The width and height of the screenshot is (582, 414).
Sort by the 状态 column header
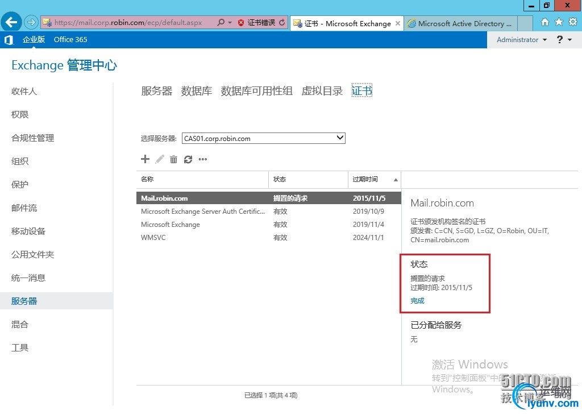click(308, 179)
